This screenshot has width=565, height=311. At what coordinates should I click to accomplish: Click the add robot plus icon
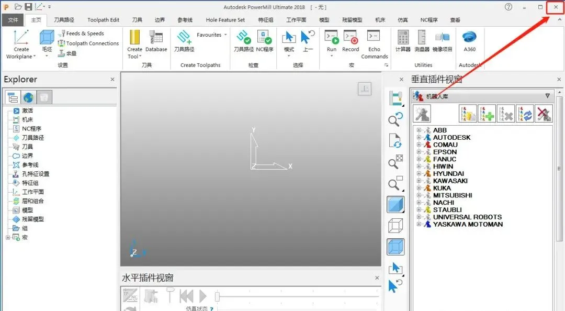point(487,114)
